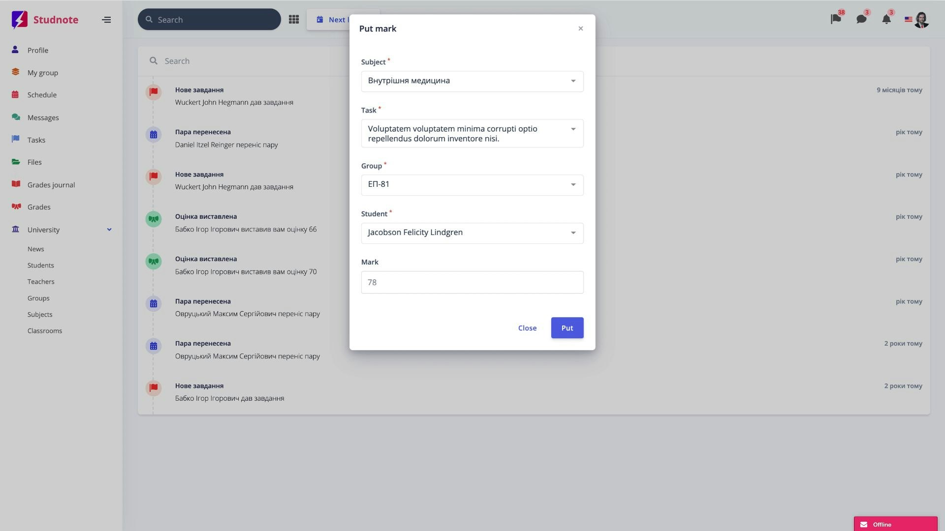Screen dimensions: 945x531
Task: Expand the Student selection dropdown
Action: [472, 233]
